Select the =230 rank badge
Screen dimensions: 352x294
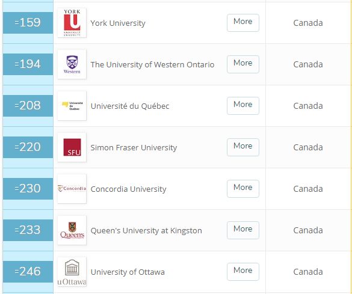[x=28, y=189]
